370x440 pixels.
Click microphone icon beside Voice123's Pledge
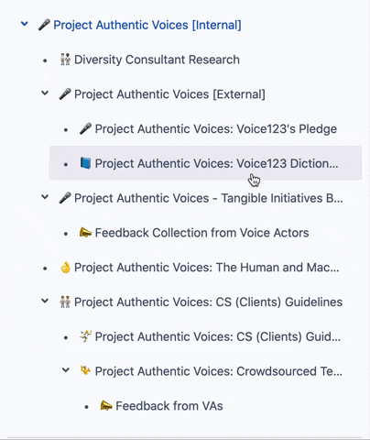(x=85, y=128)
